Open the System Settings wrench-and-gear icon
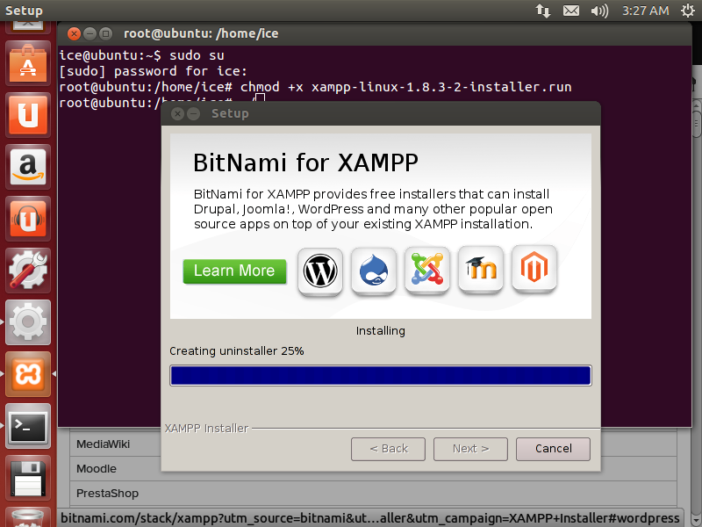Image resolution: width=702 pixels, height=527 pixels. (x=28, y=271)
